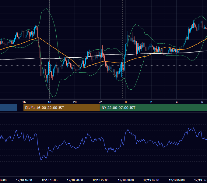Click the blue session bar before London
The image size is (207, 183).
click(9, 108)
